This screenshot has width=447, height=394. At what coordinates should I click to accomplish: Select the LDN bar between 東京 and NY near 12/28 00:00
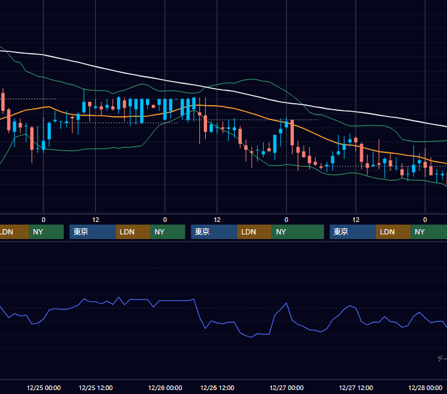[x=393, y=232]
